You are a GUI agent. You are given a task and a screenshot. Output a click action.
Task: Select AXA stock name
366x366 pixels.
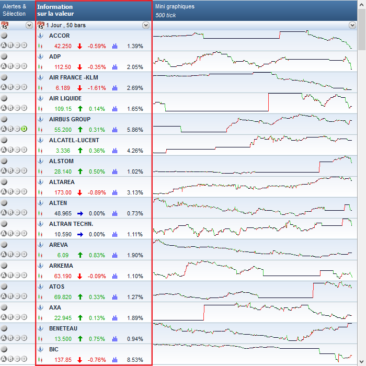click(x=55, y=307)
